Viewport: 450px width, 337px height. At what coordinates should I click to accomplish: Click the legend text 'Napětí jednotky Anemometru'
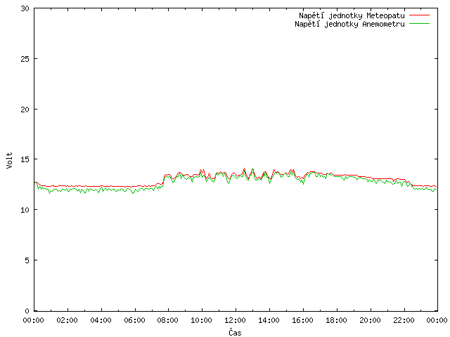[x=349, y=24]
